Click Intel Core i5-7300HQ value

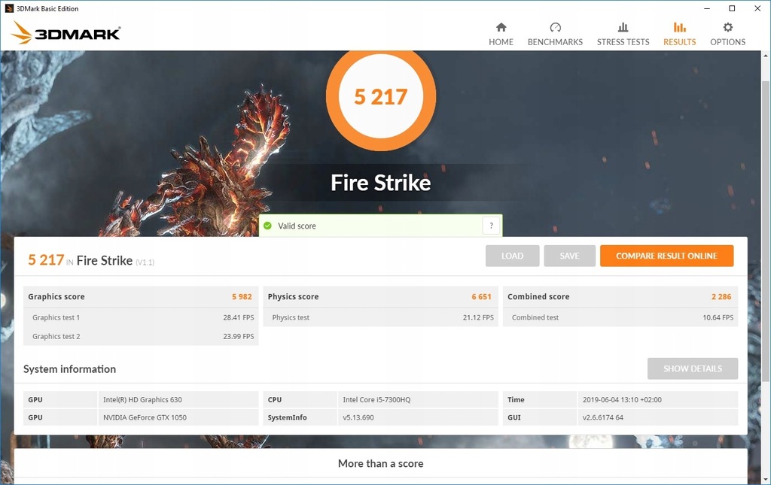tap(376, 399)
